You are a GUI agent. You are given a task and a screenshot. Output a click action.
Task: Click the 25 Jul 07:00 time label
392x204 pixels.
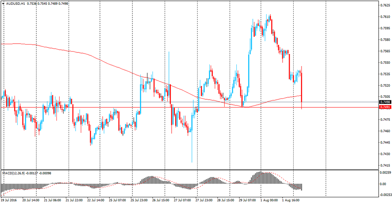pos(117,200)
